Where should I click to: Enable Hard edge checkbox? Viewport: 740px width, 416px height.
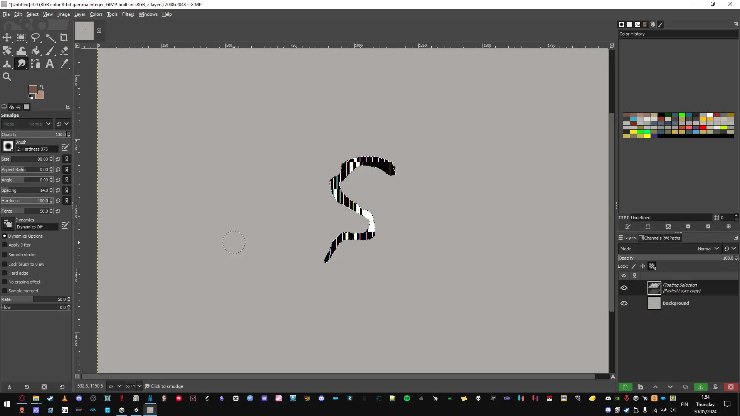coord(5,273)
